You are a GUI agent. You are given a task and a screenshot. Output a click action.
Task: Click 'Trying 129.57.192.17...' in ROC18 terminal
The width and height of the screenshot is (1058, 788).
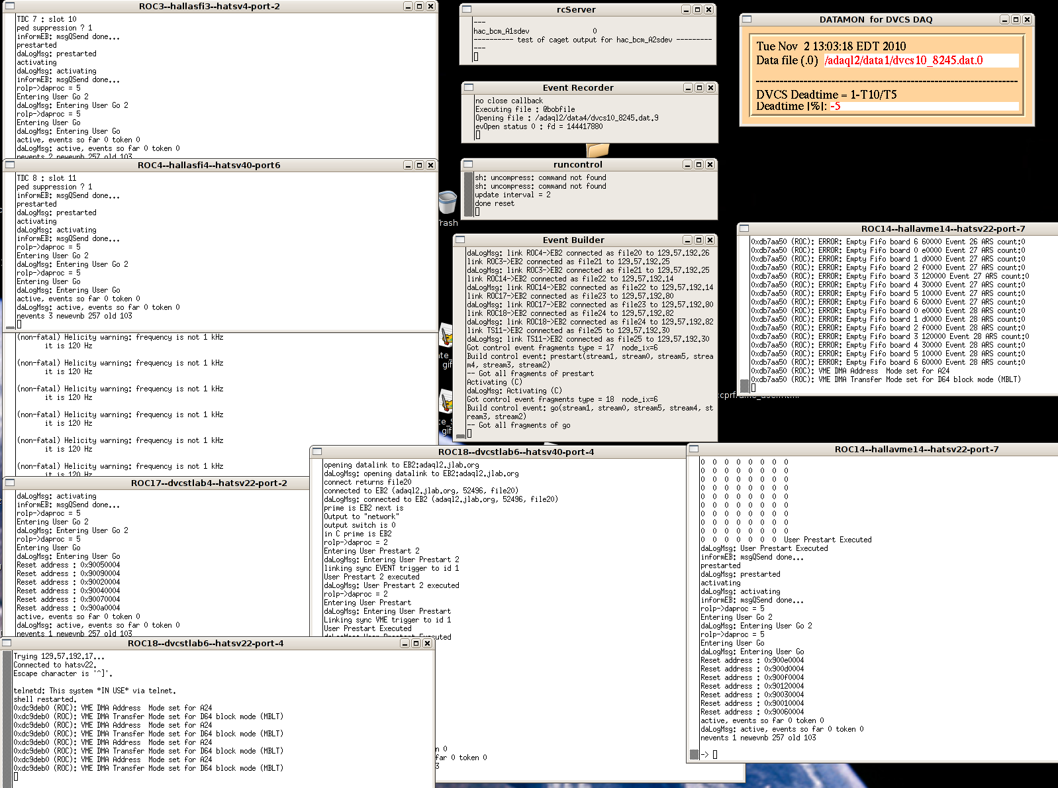tap(59, 656)
